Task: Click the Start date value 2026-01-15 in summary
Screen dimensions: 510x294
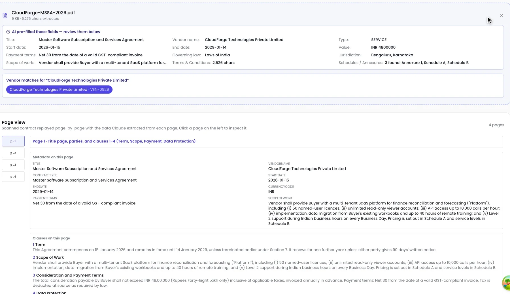Action: pyautogui.click(x=49, y=47)
